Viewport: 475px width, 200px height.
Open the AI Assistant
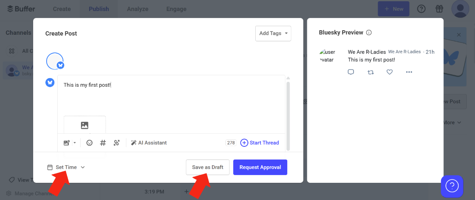click(x=149, y=143)
